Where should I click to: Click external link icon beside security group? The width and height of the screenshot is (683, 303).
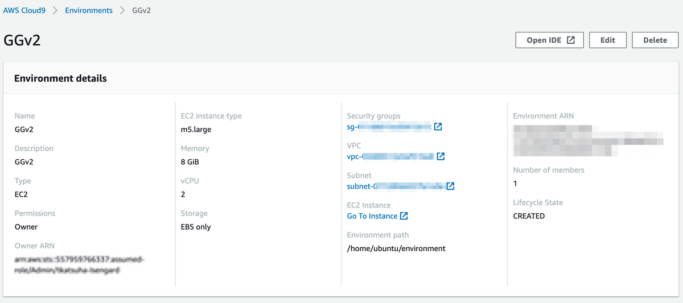click(x=438, y=127)
